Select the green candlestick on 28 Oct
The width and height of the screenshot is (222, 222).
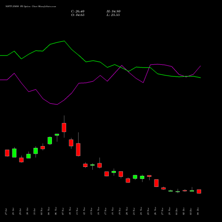pyautogui.click(x=14, y=153)
